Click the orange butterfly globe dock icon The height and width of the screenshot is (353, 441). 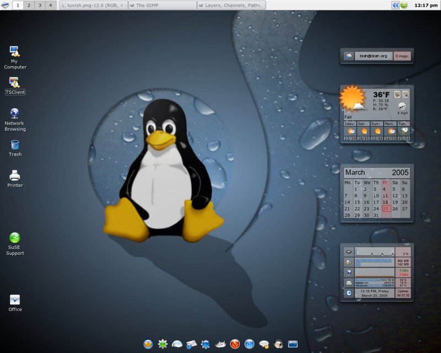pyautogui.click(x=148, y=344)
